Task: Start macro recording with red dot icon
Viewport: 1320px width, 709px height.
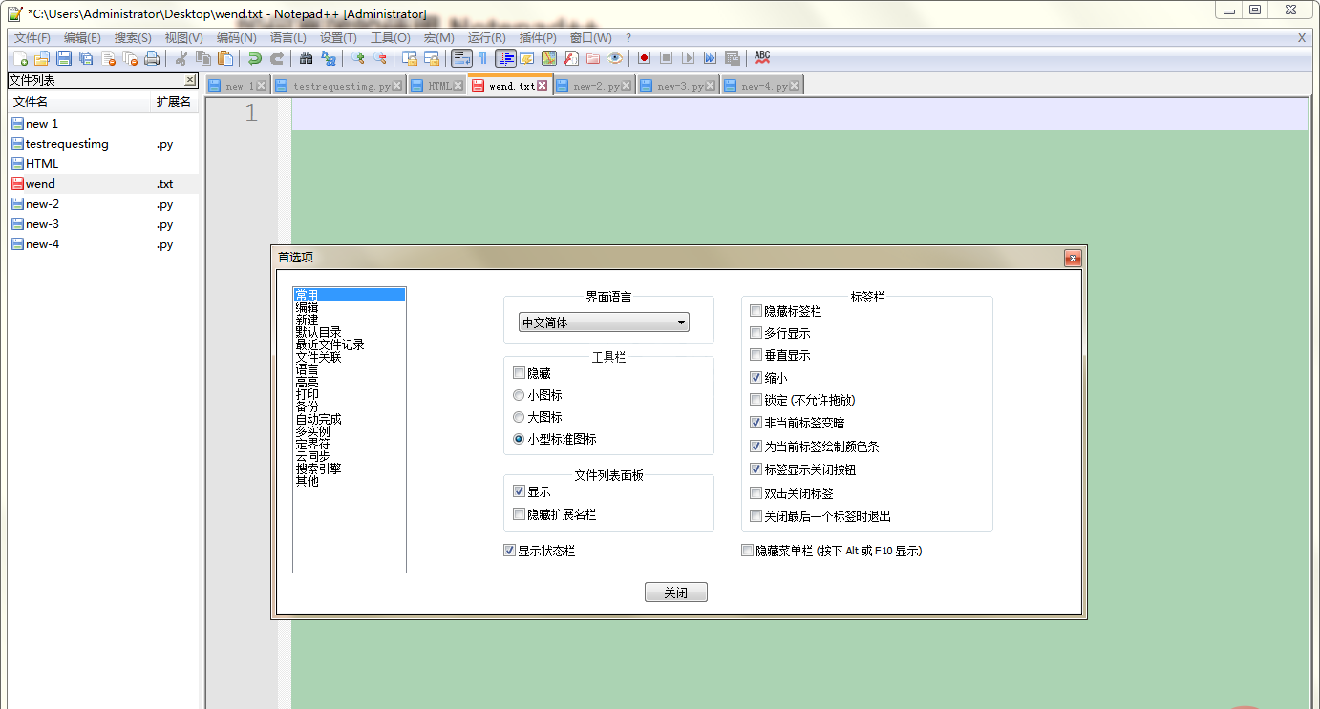Action: (x=644, y=58)
